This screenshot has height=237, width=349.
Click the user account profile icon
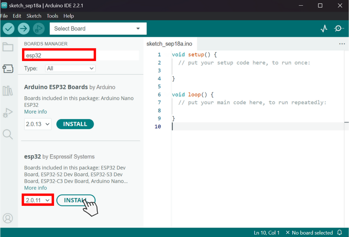(8, 218)
